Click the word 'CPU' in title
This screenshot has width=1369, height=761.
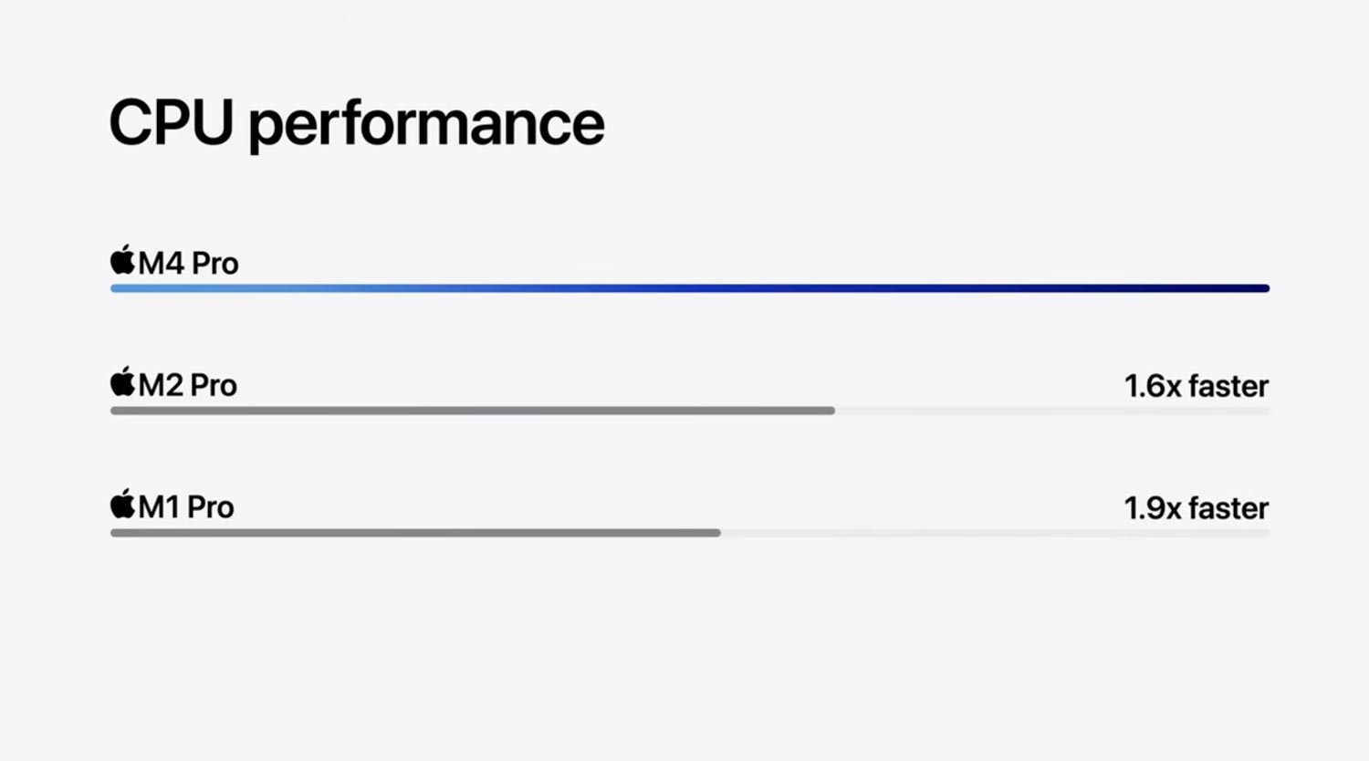click(172, 122)
